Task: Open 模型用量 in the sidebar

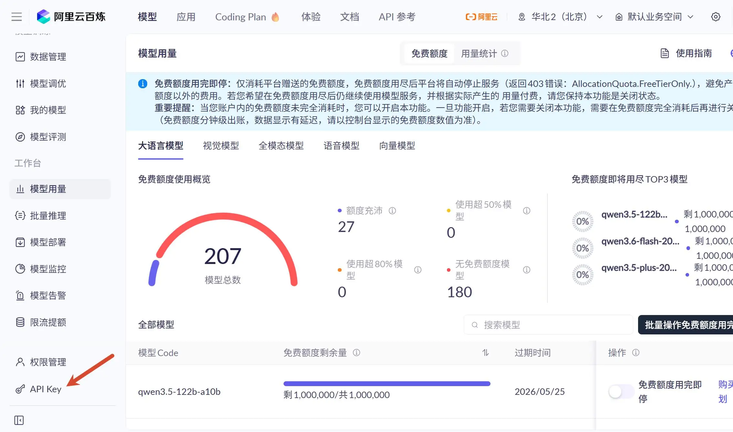Action: [x=60, y=189]
